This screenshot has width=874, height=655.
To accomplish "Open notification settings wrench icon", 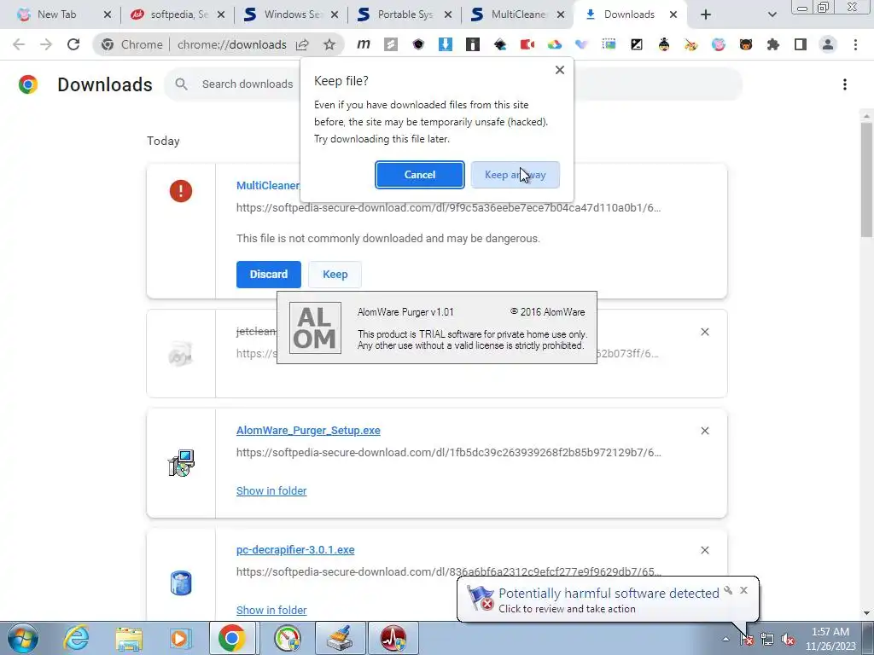I will 728,590.
